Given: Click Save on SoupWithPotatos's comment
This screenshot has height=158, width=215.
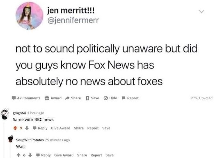Looking at the screenshot, I should [x=110, y=155].
